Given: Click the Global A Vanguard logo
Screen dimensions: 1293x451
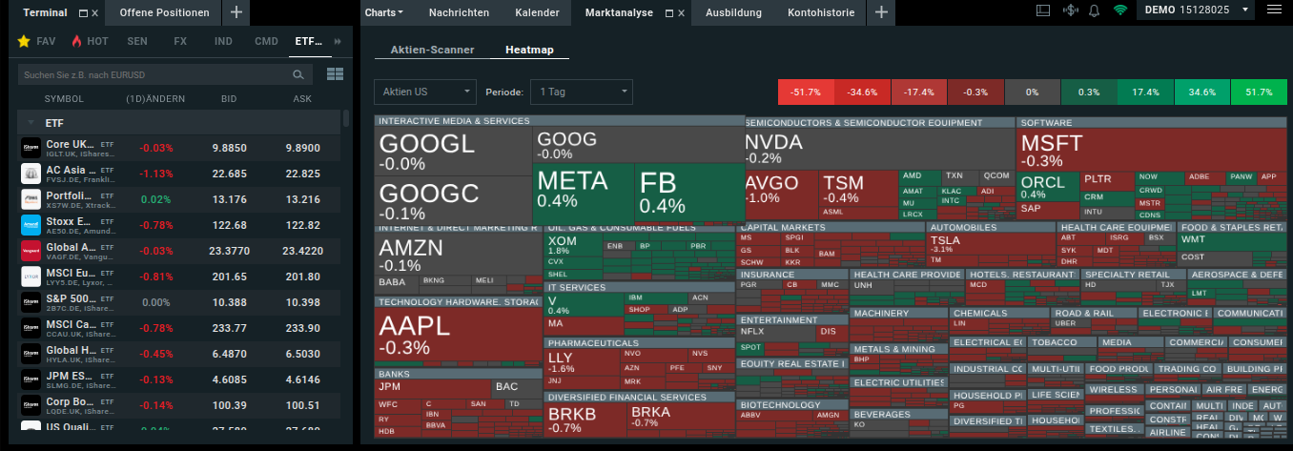Looking at the screenshot, I should [30, 251].
